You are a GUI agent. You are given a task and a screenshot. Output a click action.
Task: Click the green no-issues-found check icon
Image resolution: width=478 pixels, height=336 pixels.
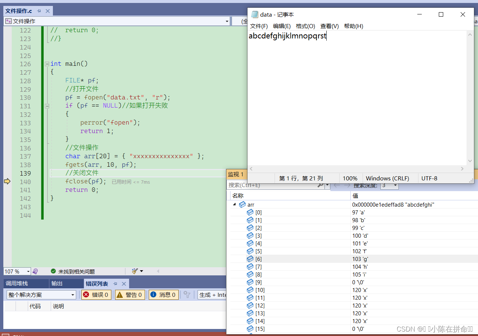pos(53,271)
